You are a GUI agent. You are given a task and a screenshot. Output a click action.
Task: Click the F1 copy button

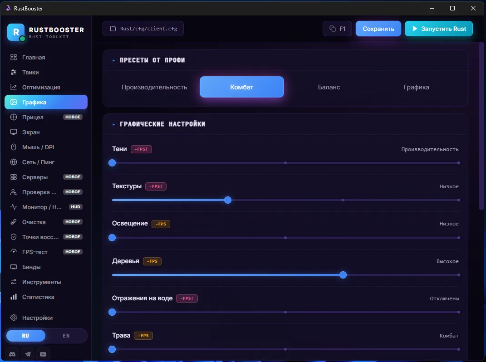(337, 29)
